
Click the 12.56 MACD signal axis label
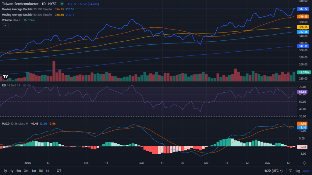point(302,124)
